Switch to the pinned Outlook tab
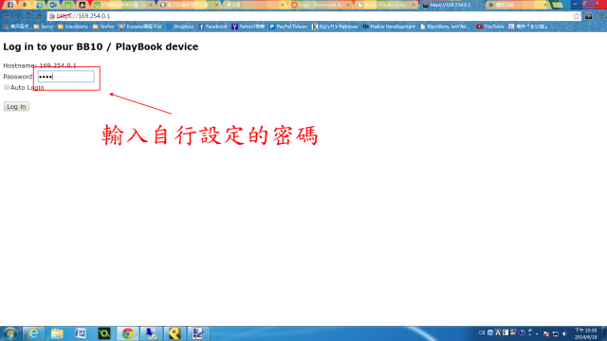 point(53,5)
